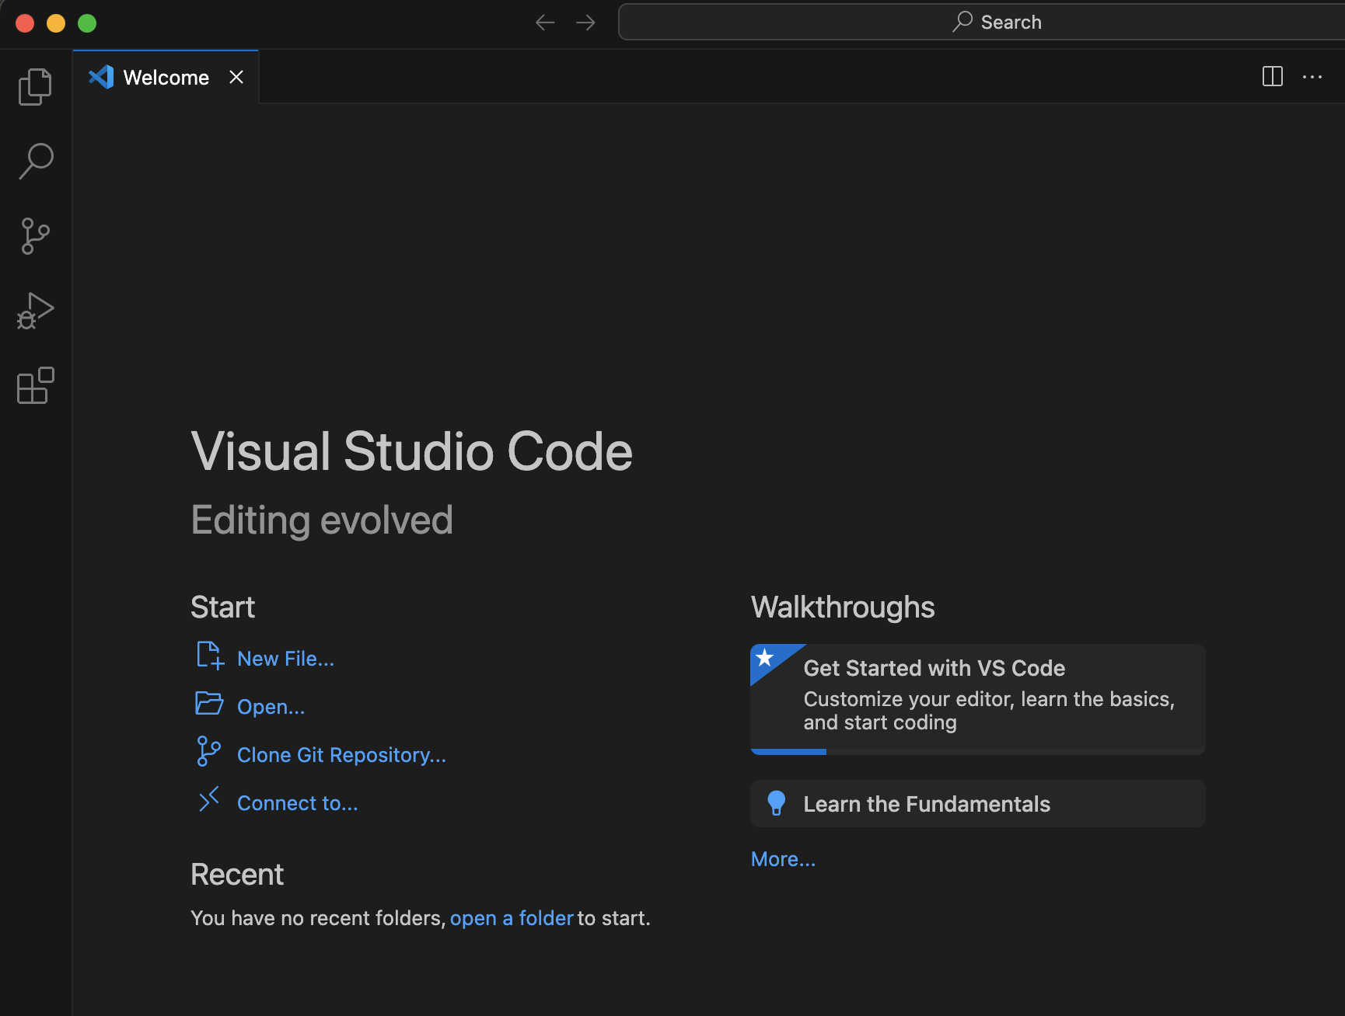This screenshot has width=1345, height=1016.
Task: Click the Connect to... link
Action: coord(297,803)
